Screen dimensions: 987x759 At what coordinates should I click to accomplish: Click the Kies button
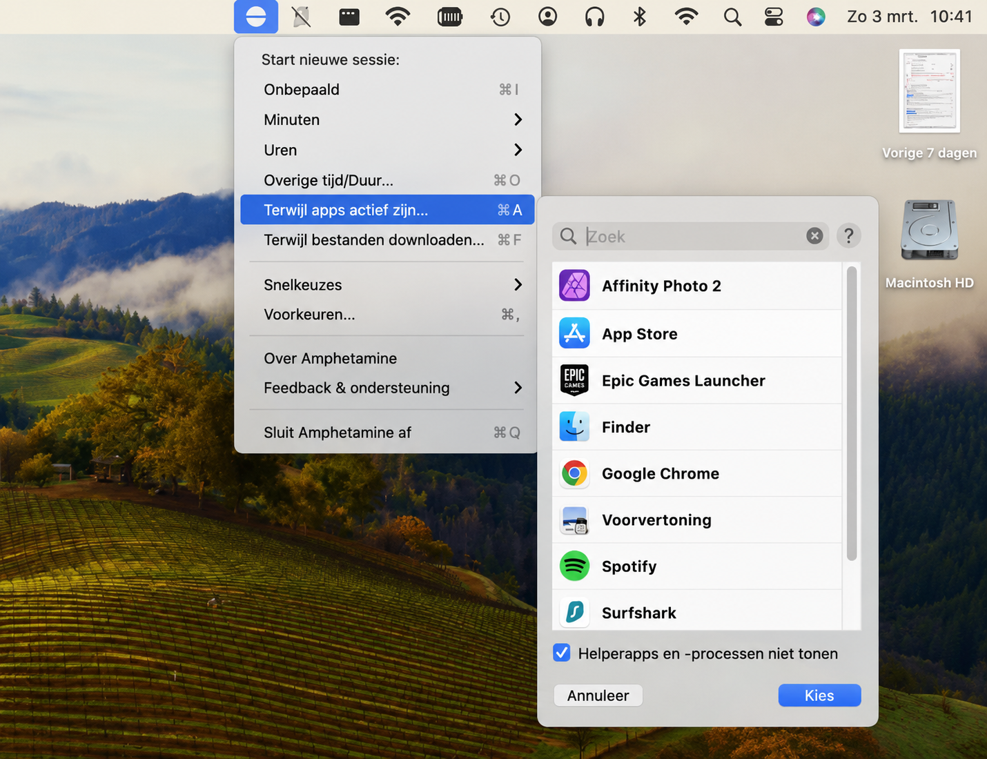tap(819, 696)
